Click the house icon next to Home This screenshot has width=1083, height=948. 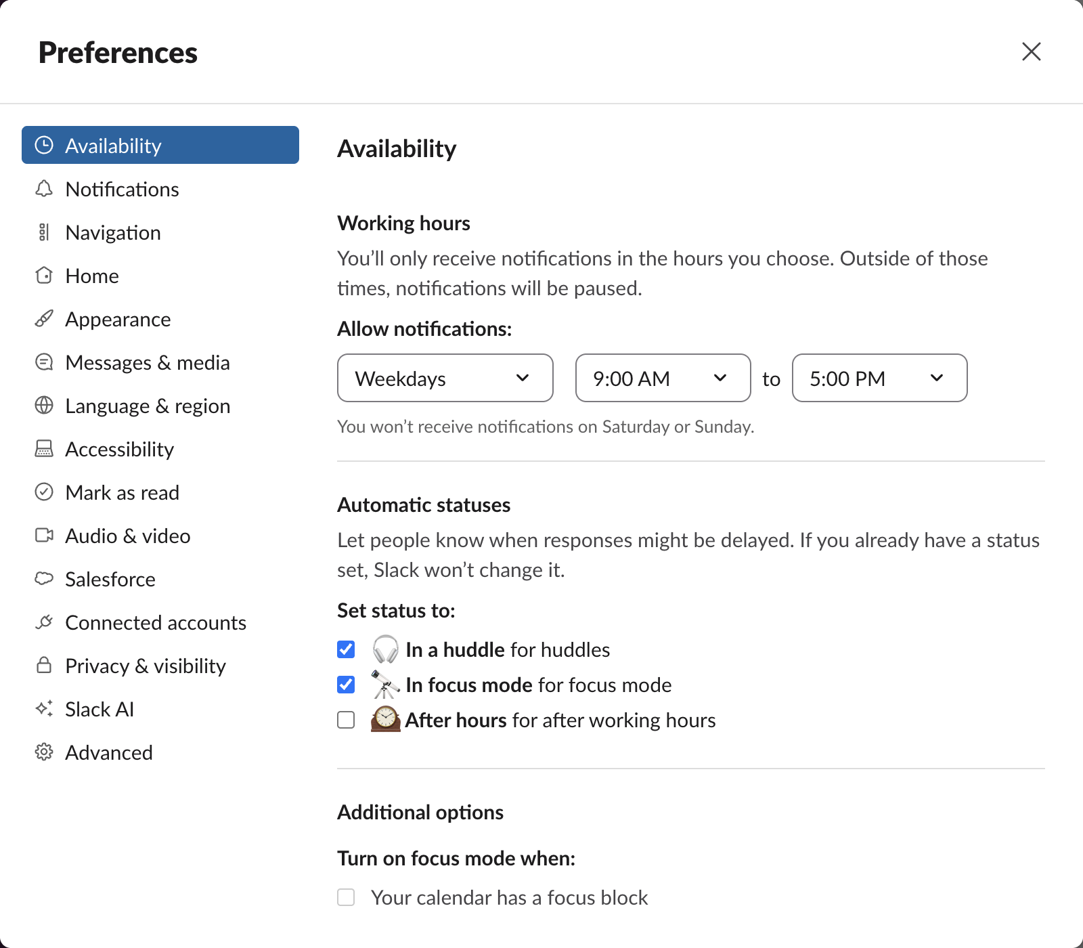(x=44, y=275)
